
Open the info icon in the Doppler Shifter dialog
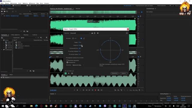(127, 33)
